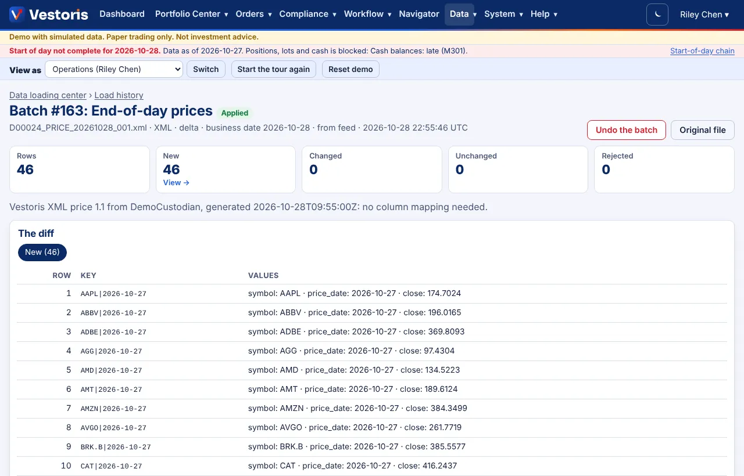The image size is (744, 476).
Task: Open the Data menu
Action: pyautogui.click(x=459, y=14)
